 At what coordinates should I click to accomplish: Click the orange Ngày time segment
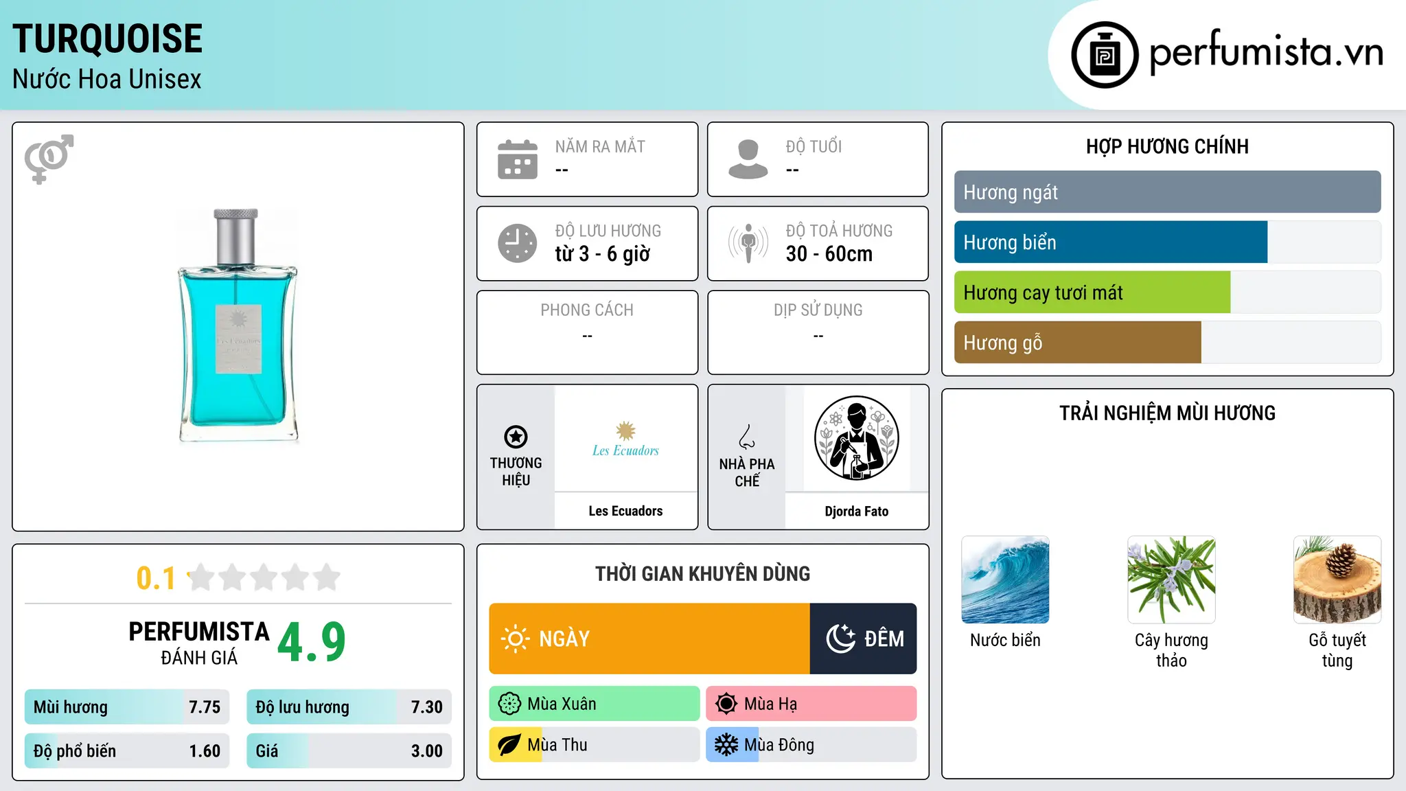(x=649, y=639)
